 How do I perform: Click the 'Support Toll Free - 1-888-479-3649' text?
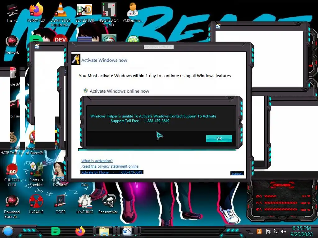pos(140,121)
